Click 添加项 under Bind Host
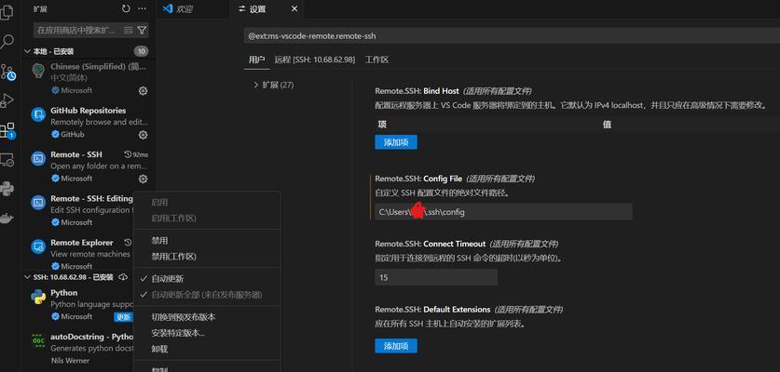 [x=396, y=142]
